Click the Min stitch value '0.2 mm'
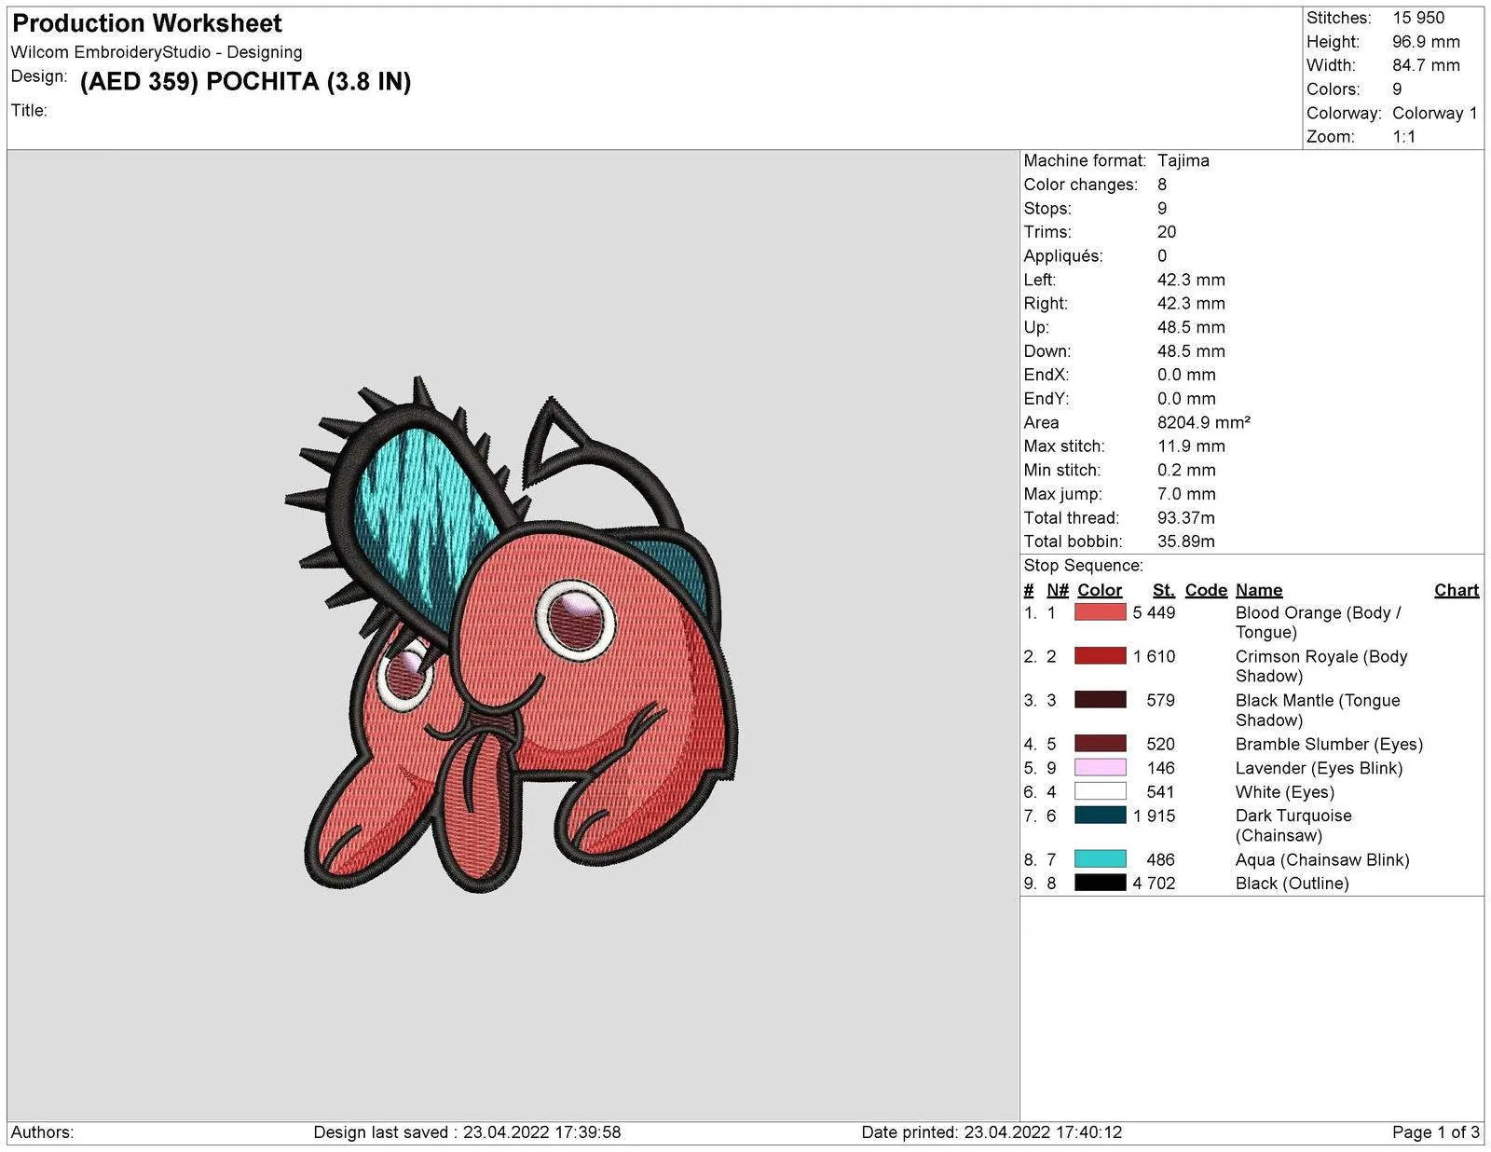 1186,470
